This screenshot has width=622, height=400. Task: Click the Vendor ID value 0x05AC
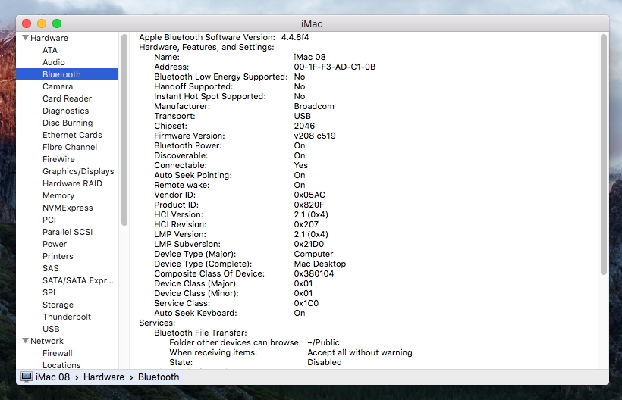point(309,195)
